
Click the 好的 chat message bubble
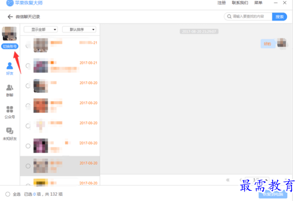click(x=268, y=44)
